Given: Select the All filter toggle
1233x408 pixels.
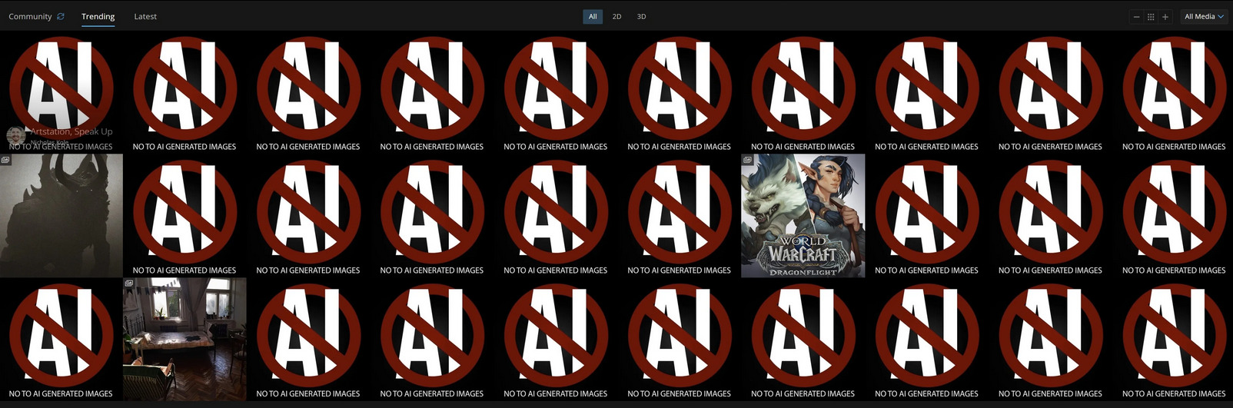Looking at the screenshot, I should [593, 16].
